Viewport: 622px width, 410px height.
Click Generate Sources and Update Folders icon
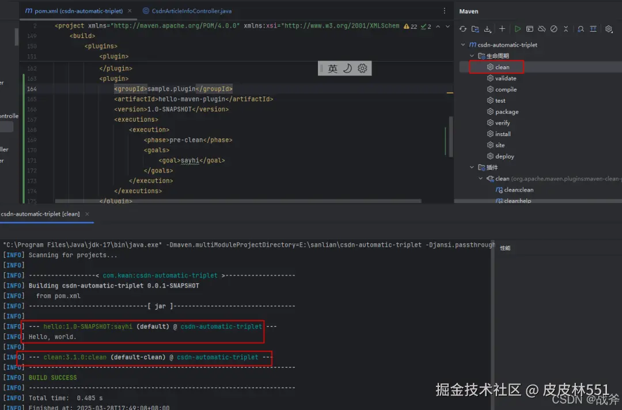(475, 29)
